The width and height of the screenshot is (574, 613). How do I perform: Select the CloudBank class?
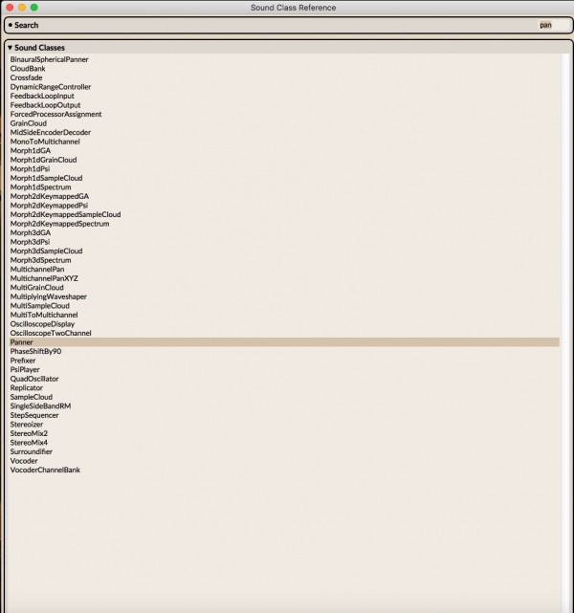pyautogui.click(x=28, y=69)
